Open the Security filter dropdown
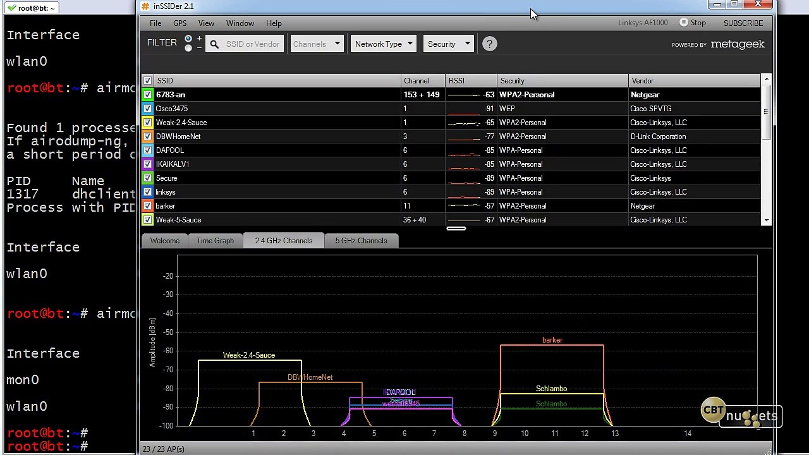809x455 pixels. 449,44
